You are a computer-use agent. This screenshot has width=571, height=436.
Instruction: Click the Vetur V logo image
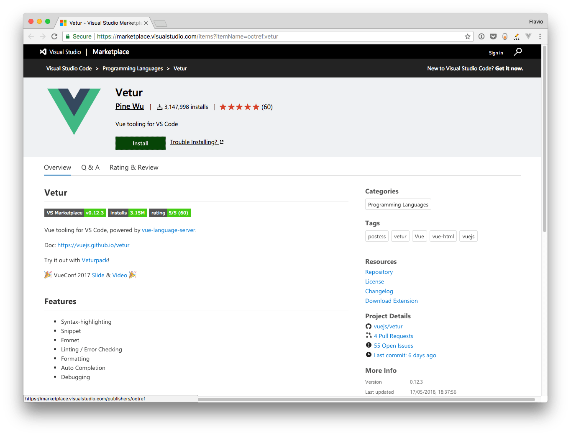pos(74,111)
